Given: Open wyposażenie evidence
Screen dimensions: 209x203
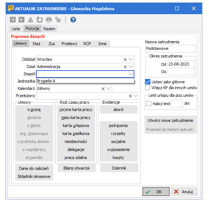Looking at the screenshot, I should coord(118,150).
